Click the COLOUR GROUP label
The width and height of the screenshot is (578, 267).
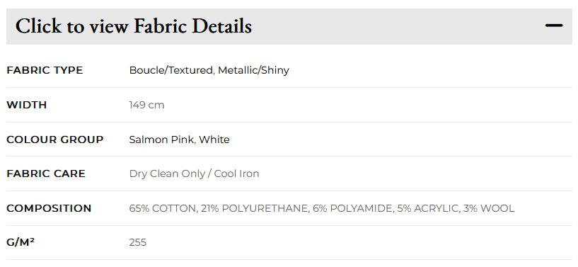(55, 140)
